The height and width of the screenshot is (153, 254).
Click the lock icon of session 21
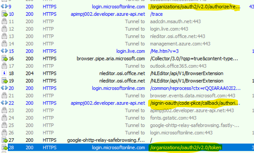tap(4, 96)
